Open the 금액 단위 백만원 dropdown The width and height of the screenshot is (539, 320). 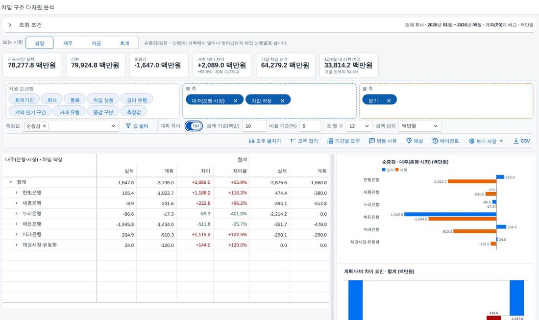click(420, 126)
